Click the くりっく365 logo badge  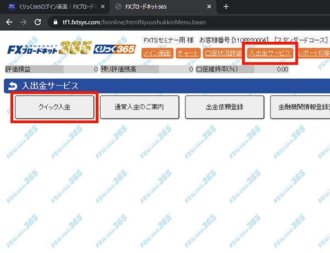point(115,50)
